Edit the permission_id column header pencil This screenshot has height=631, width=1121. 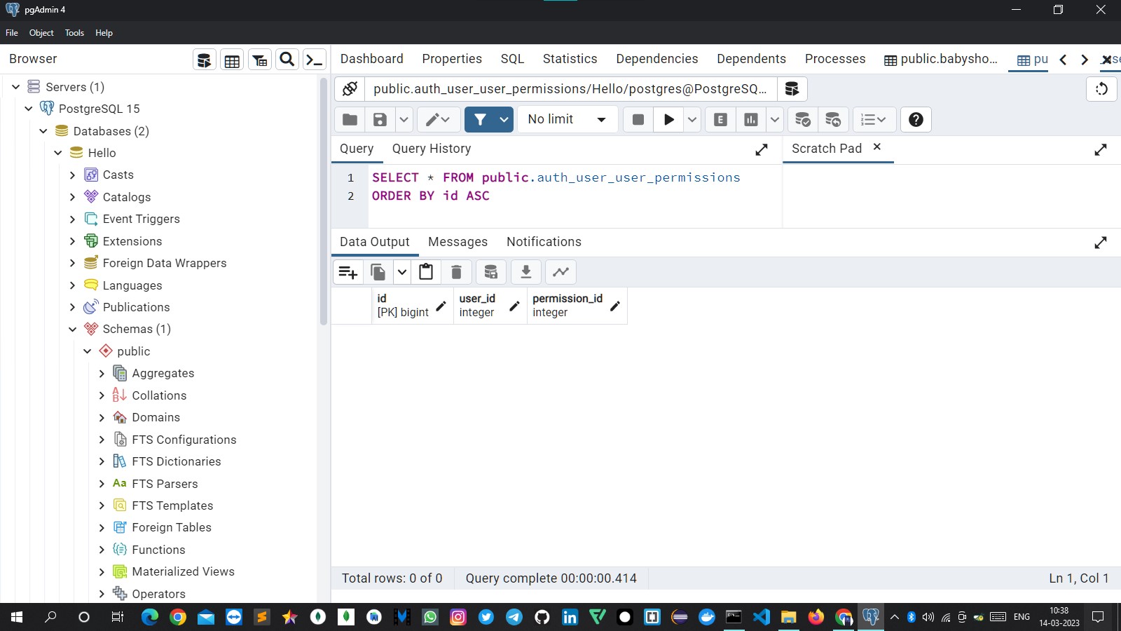[x=615, y=306]
